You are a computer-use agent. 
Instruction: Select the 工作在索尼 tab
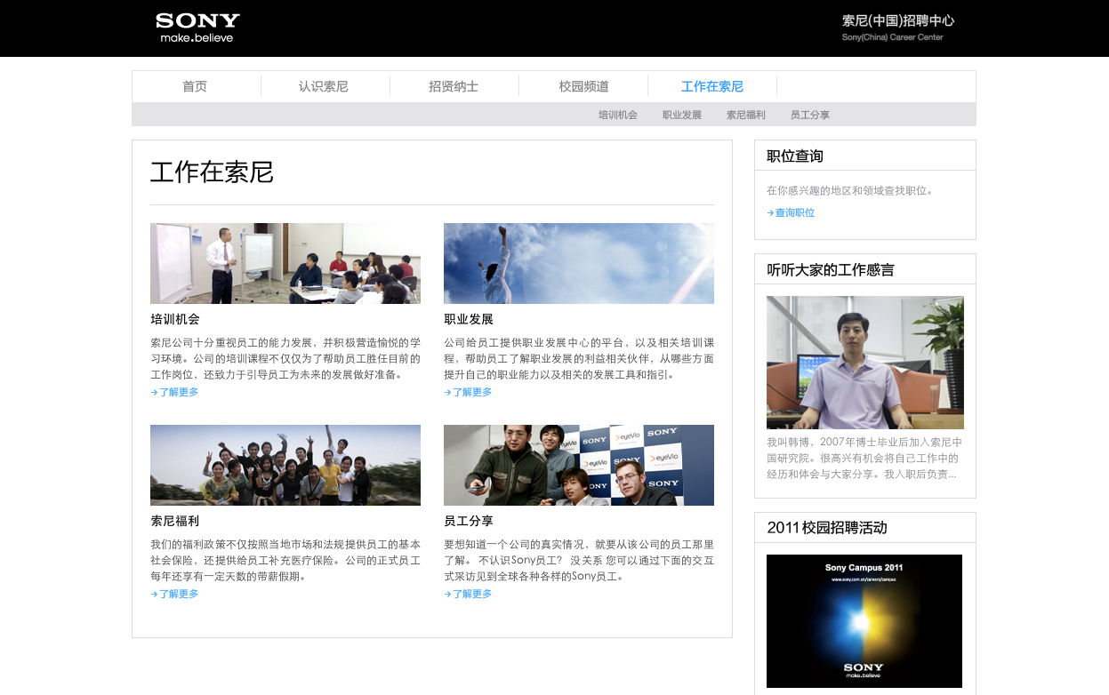(711, 86)
